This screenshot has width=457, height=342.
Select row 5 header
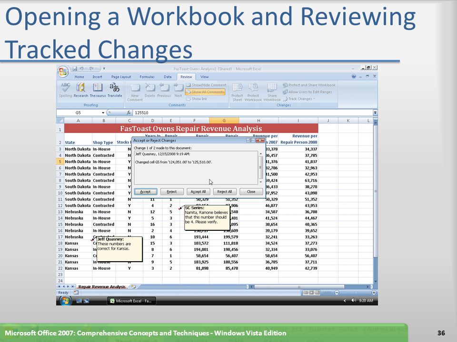60,161
